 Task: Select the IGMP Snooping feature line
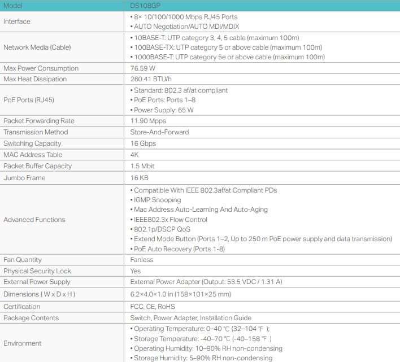point(156,200)
